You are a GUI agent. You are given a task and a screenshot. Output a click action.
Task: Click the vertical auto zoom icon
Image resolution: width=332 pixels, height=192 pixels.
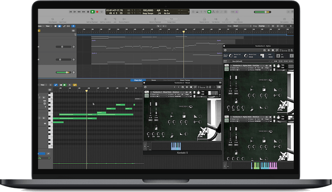click(278, 26)
